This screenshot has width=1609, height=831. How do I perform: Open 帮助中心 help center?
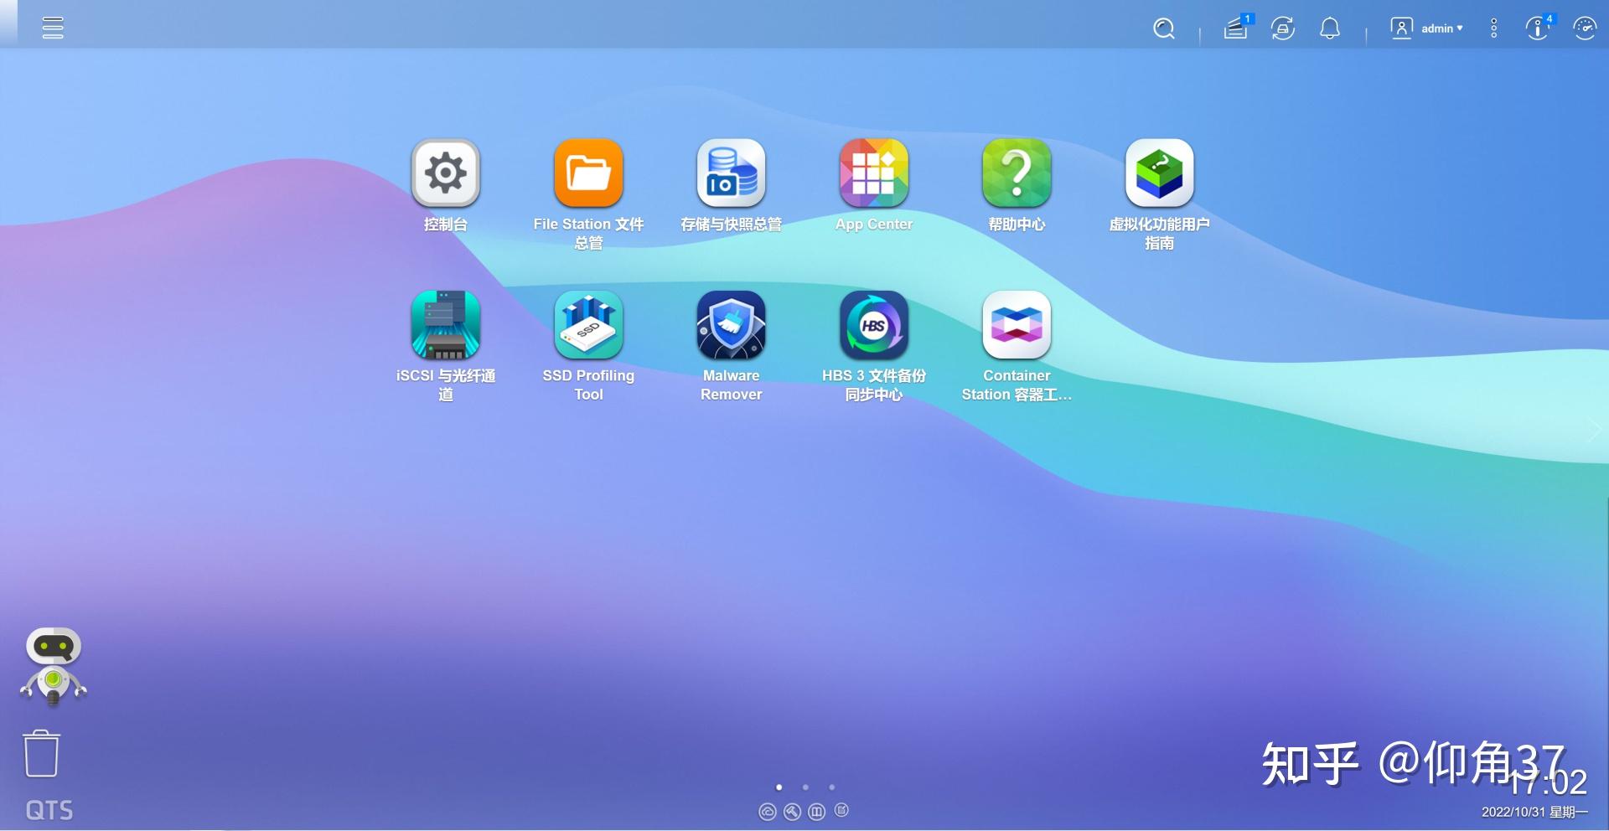tap(1017, 173)
